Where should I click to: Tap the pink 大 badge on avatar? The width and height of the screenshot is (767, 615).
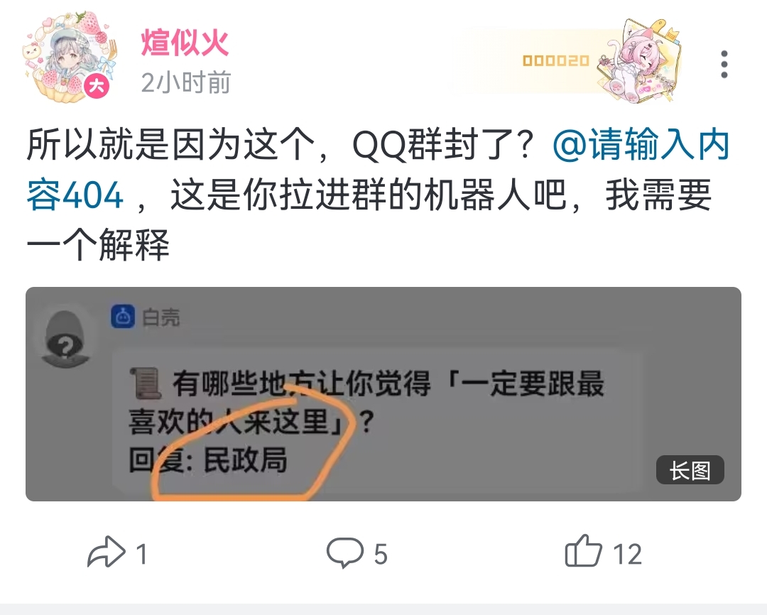[x=97, y=87]
